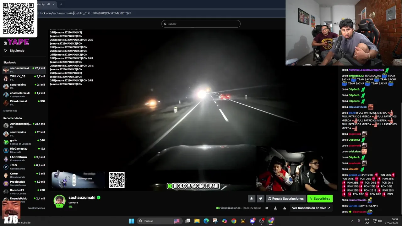The width and height of the screenshot is (402, 226).
Task: Click the Windows taskbar Buscar search box
Action: point(160,221)
